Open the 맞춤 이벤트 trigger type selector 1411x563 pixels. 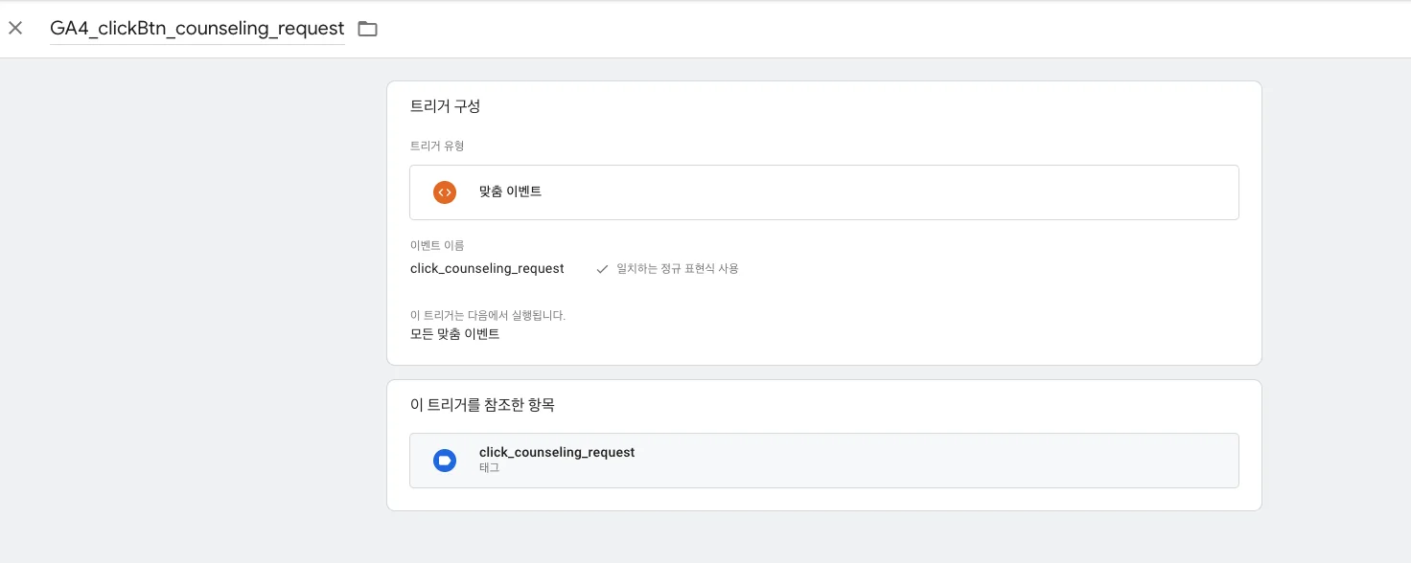[824, 191]
